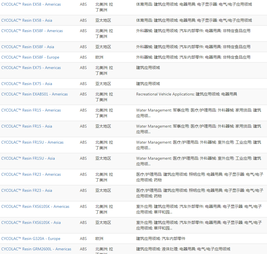Open CYCOLAC Resin EX58 - Asia link
The image size is (267, 254).
pyautogui.click(x=27, y=21)
